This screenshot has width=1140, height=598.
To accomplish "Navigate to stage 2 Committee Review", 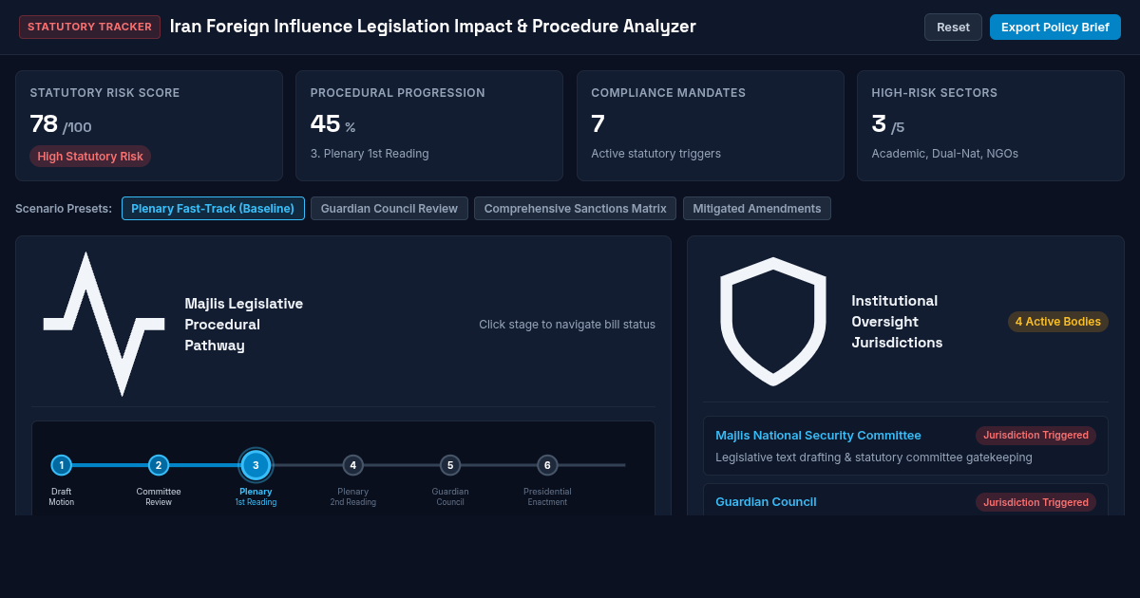I will [159, 465].
